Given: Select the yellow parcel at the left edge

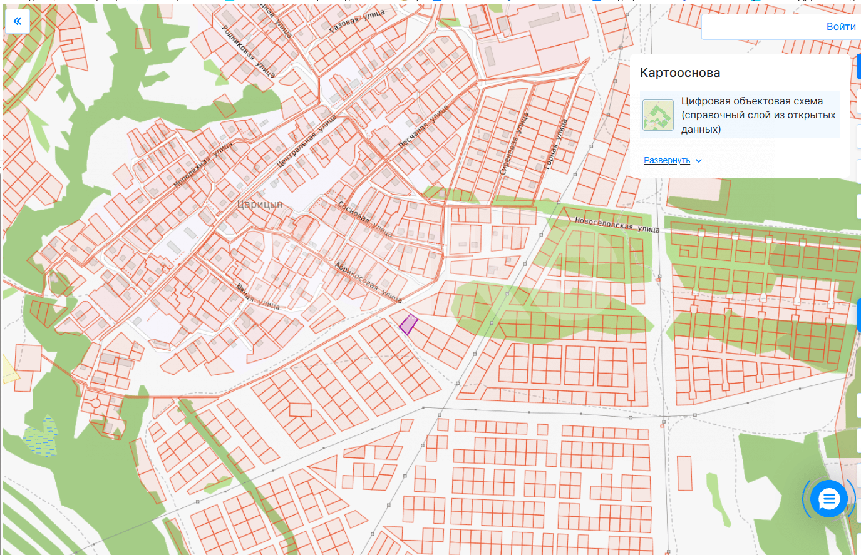Looking at the screenshot, I should [x=9, y=370].
